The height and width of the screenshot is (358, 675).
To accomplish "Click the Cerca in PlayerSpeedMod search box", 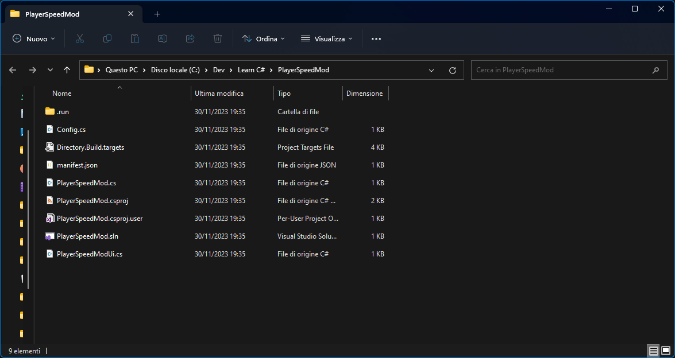I will coord(560,70).
